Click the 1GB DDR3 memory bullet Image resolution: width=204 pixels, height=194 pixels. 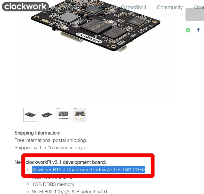coord(53,184)
